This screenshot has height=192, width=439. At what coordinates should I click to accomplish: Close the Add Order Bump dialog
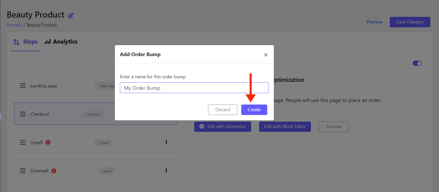(x=266, y=55)
